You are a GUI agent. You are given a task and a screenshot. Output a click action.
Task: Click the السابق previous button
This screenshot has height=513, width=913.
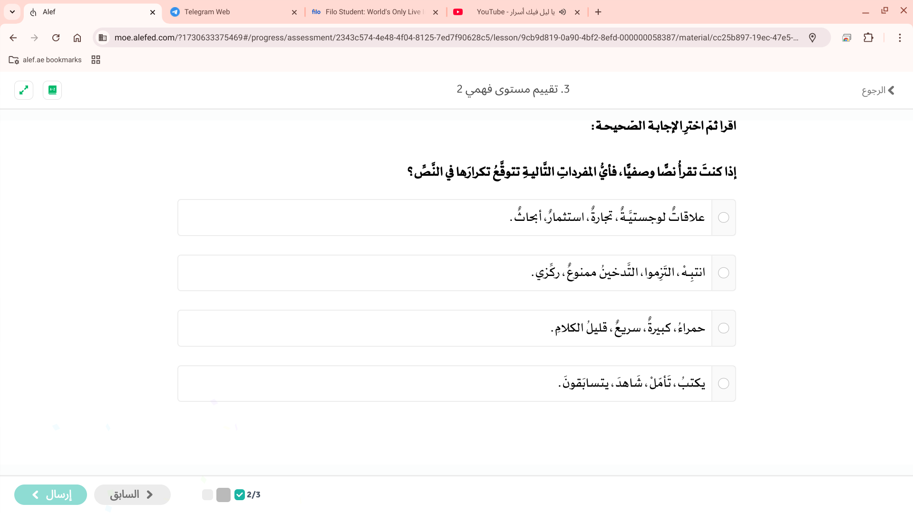coord(132,494)
